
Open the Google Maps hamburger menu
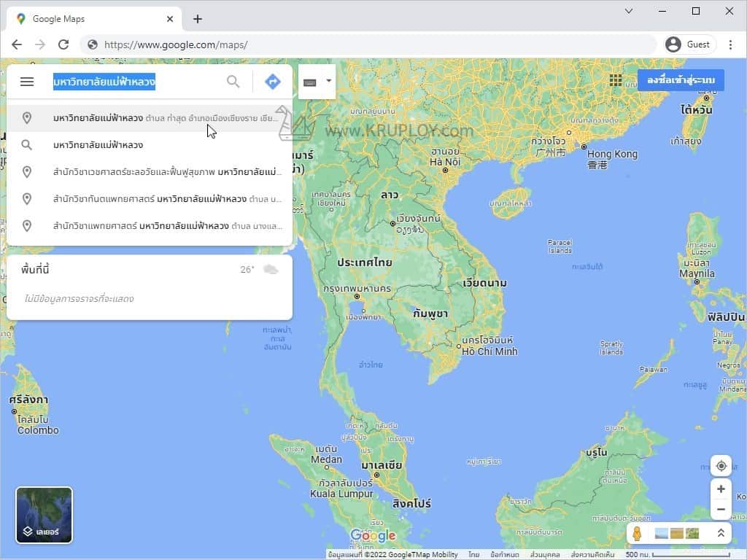point(27,82)
